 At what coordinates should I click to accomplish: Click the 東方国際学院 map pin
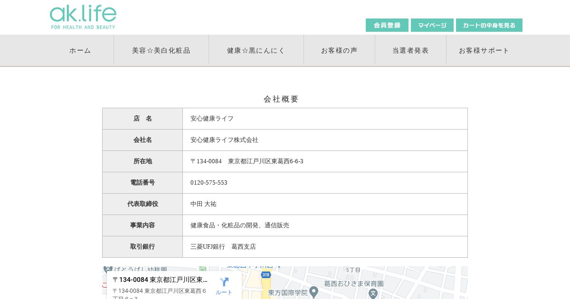coord(313,291)
